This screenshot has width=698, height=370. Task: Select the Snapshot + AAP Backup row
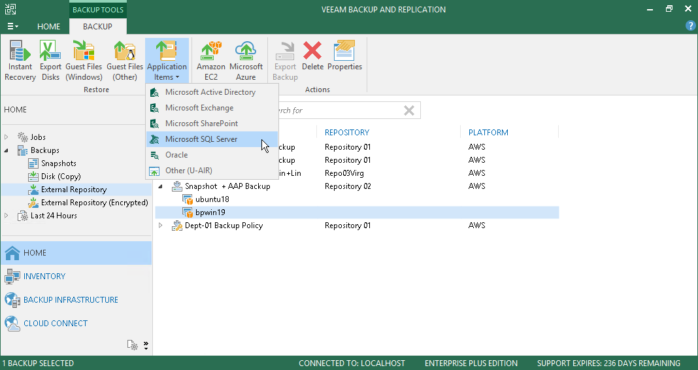(357, 186)
